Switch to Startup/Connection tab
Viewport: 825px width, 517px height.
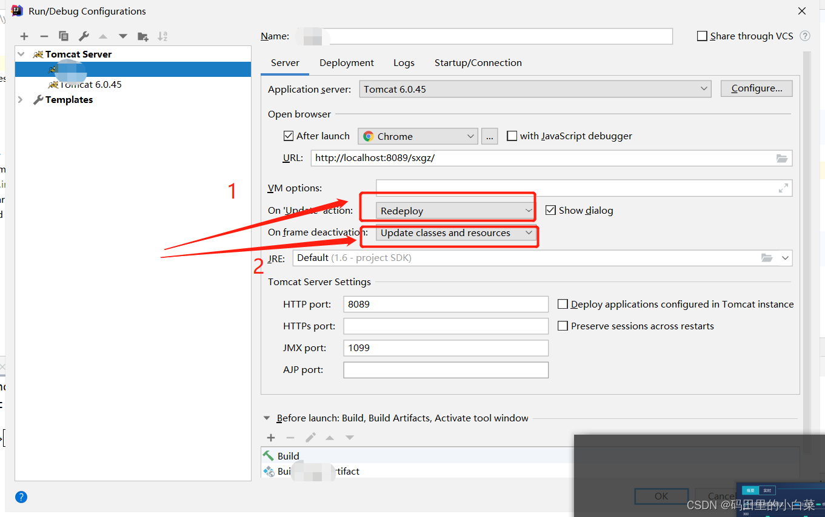(x=478, y=63)
